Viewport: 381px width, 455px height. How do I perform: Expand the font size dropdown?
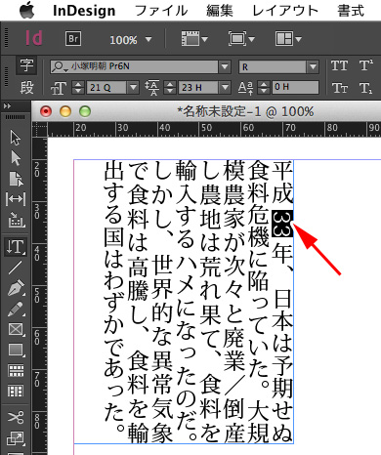tap(133, 88)
